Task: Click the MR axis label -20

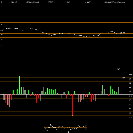Action: [130, 100]
